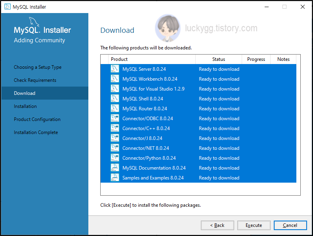Screen dimensions: 313x236
Task: Click the MySQL Router 8.0.24 product icon
Action: point(115,109)
